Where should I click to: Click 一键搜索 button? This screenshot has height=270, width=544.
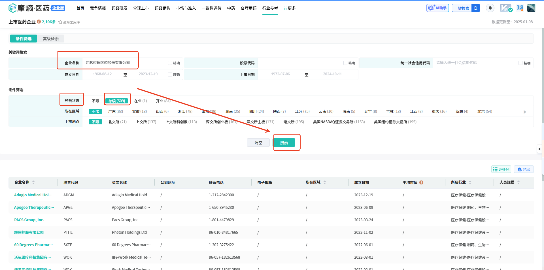tap(462, 8)
